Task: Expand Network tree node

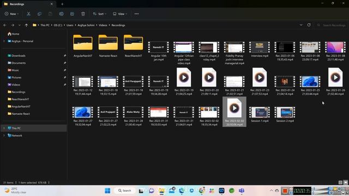Action: (4, 136)
